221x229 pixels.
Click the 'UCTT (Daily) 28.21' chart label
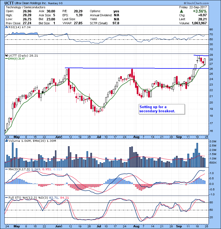point(23,56)
